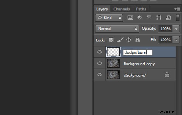Click the Opacity 100% value field
Viewport: 182px width, 115px height.
[x=166, y=29]
